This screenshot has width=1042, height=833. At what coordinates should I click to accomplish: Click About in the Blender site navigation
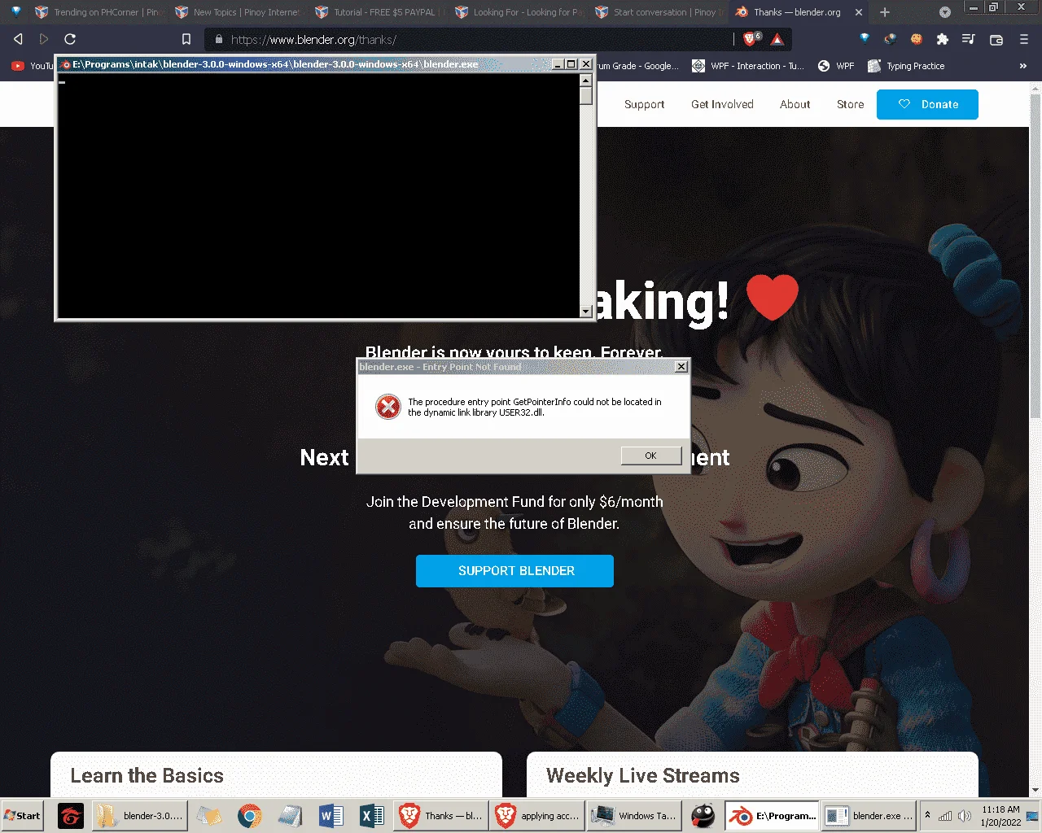click(795, 104)
